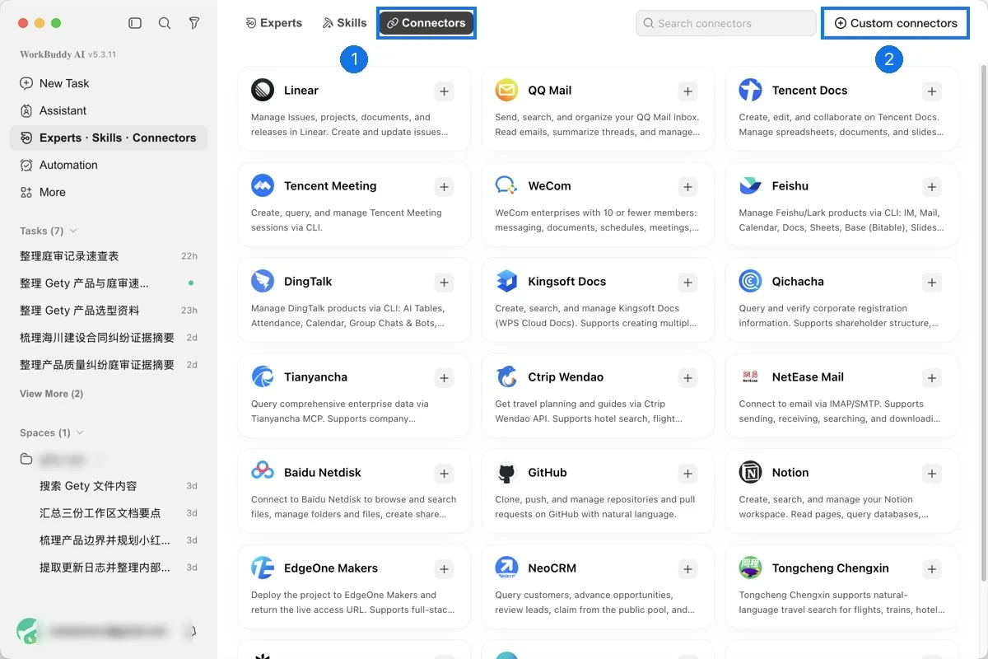This screenshot has height=659, width=988.
Task: Open task 整理产品质量纠纷庭审证据摘要
Action: click(109, 365)
